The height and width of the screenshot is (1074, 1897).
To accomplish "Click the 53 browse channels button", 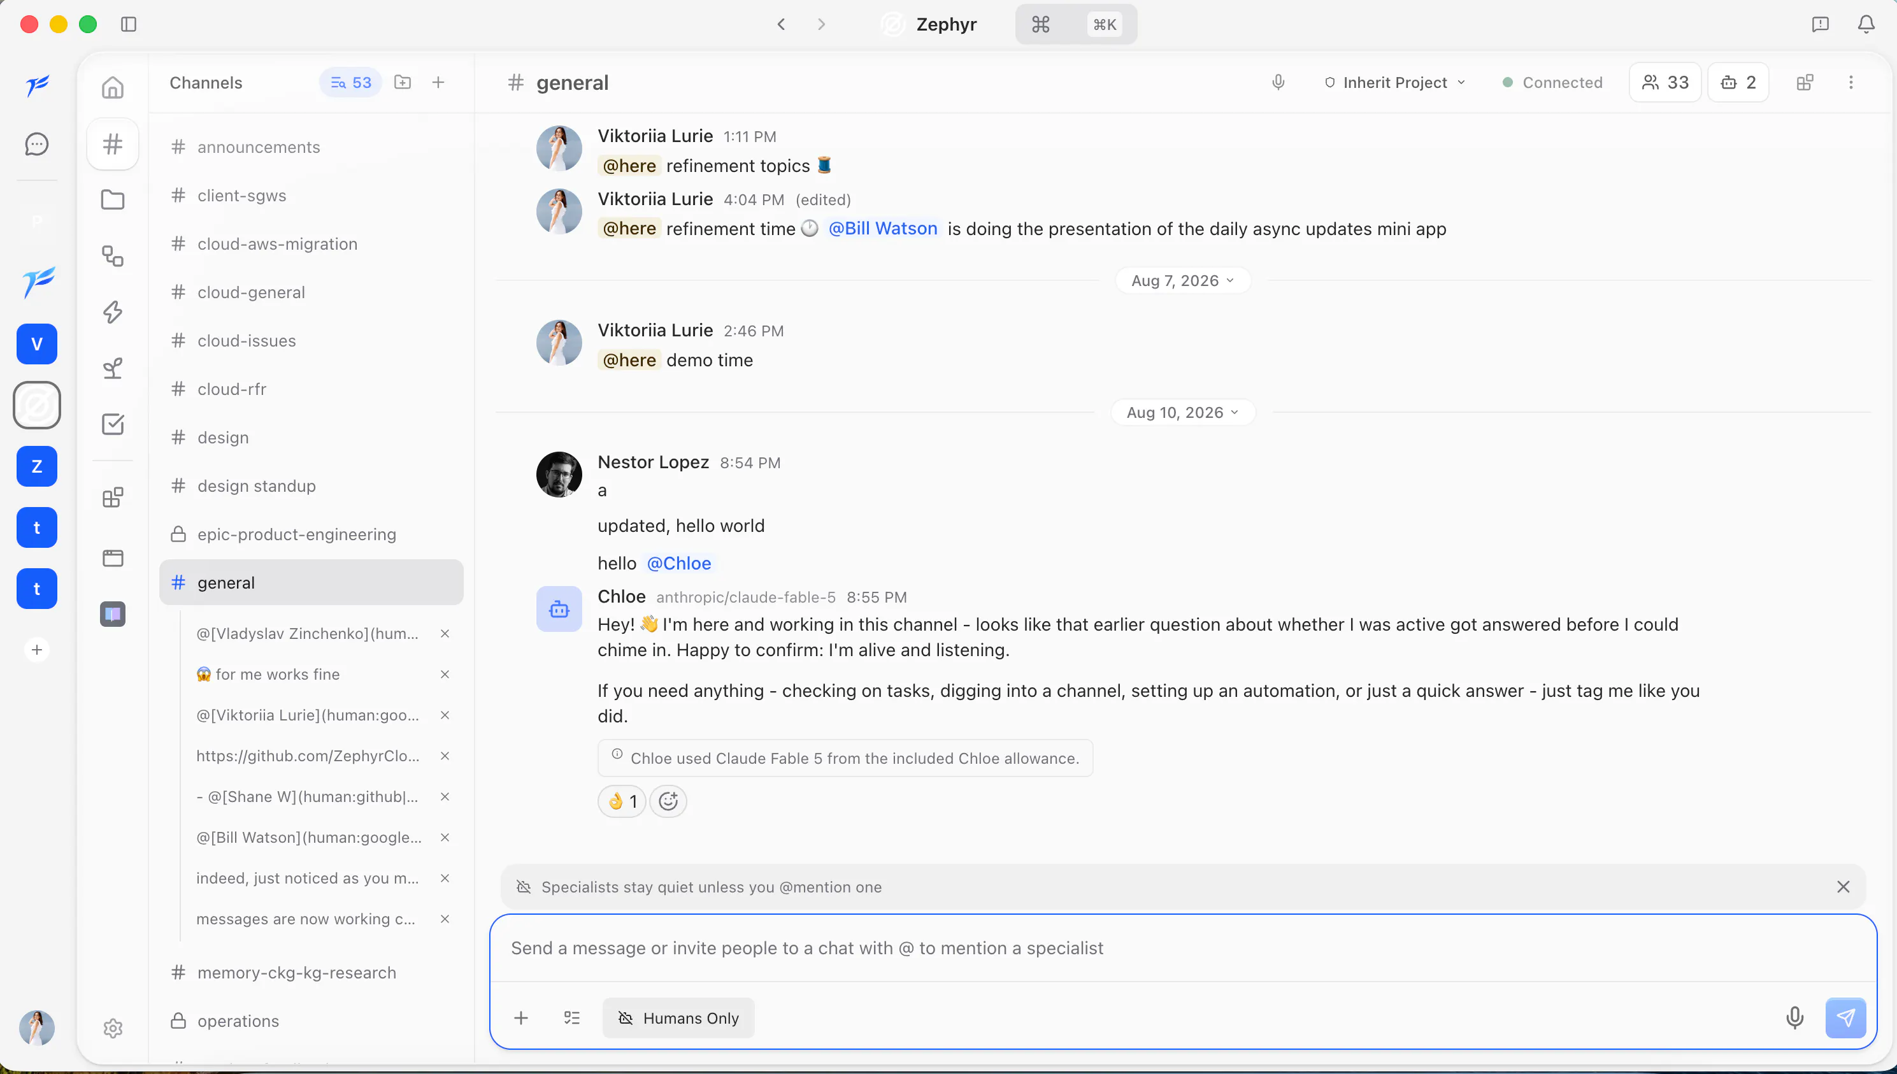I will coord(350,82).
